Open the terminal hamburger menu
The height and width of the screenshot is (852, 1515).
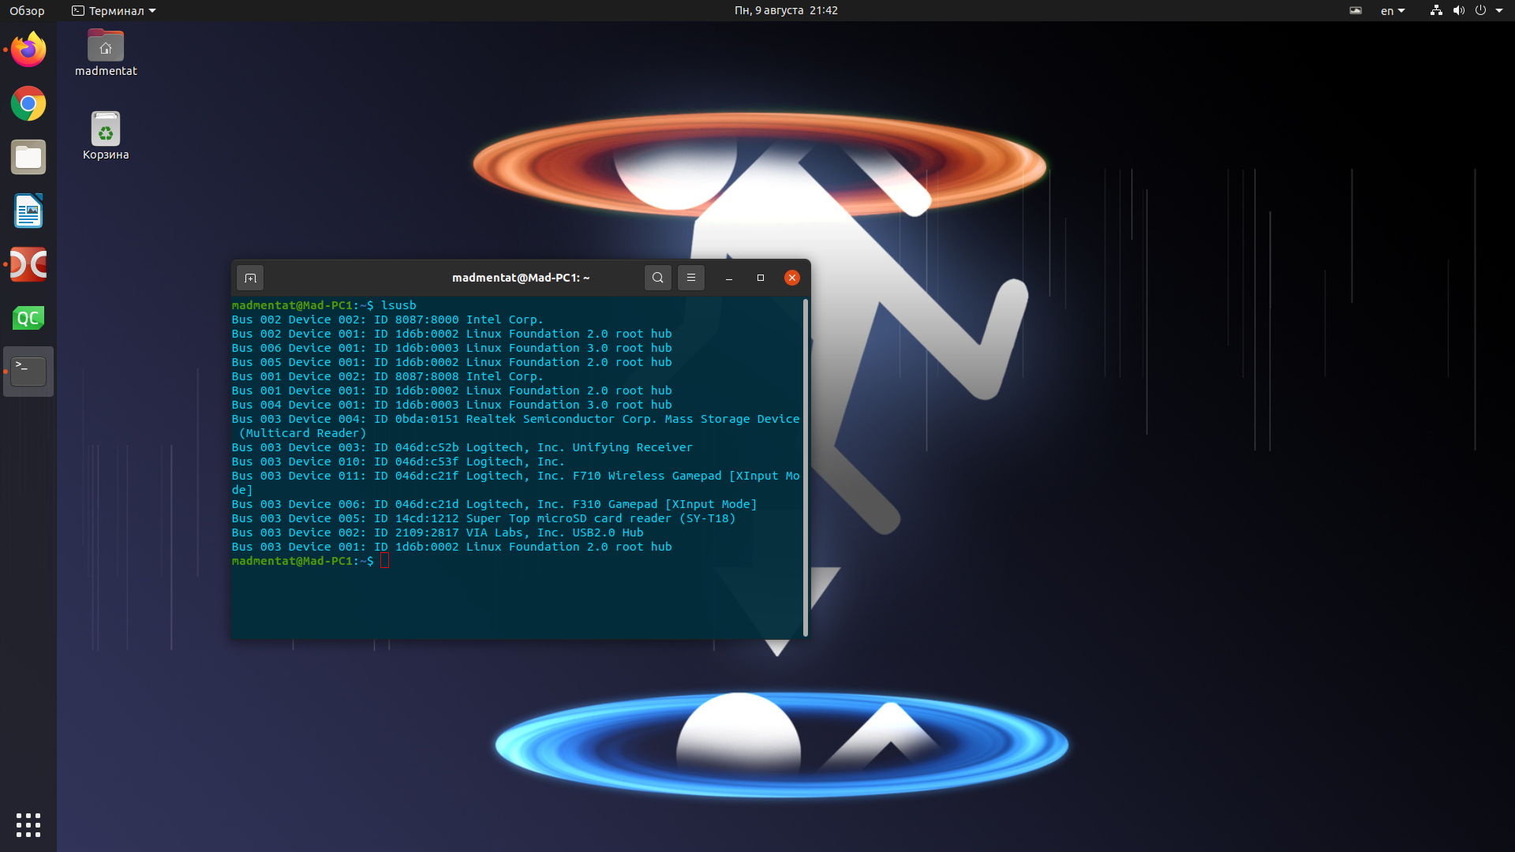pyautogui.click(x=691, y=278)
